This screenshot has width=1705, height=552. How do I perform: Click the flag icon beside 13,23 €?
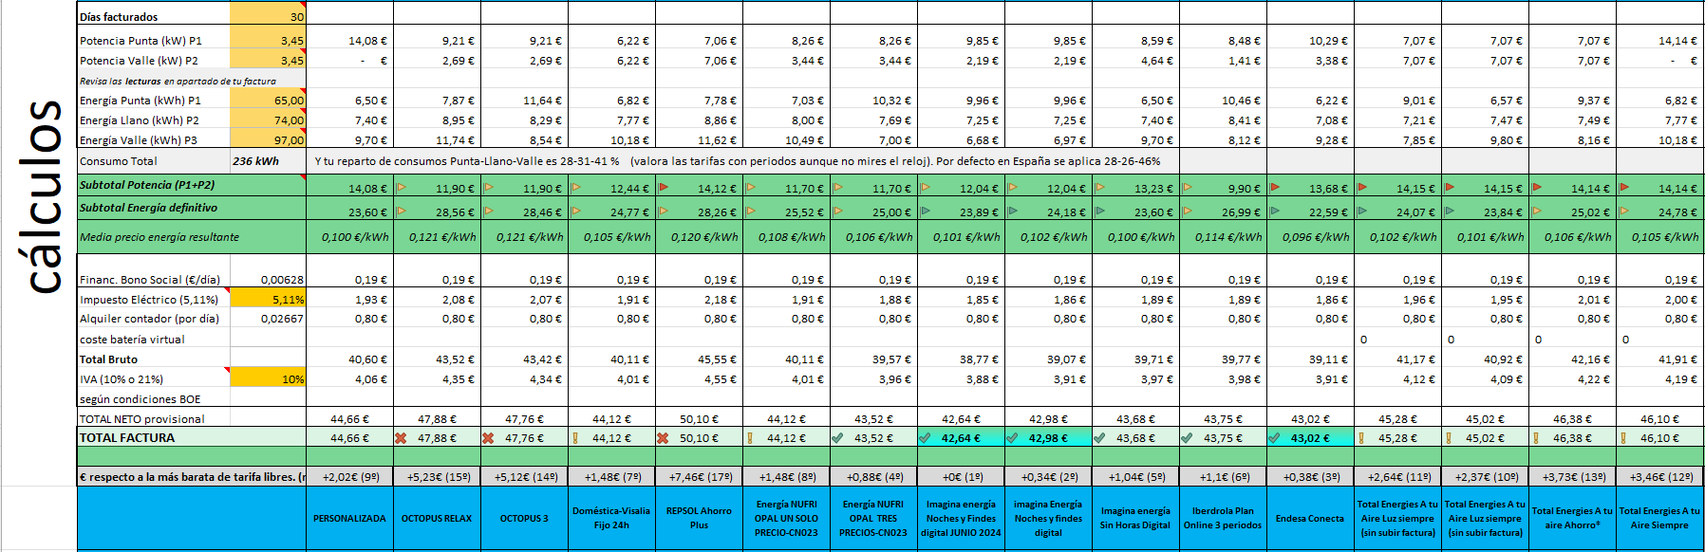click(x=1099, y=187)
